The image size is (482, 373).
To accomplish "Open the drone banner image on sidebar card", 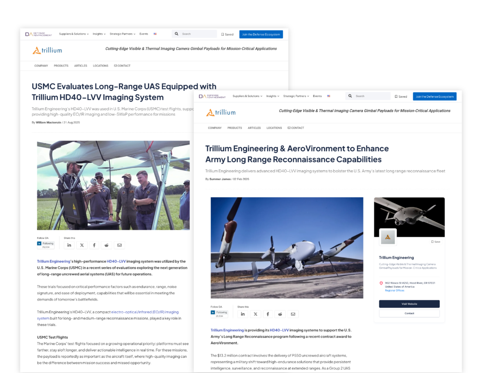I will coord(409,217).
